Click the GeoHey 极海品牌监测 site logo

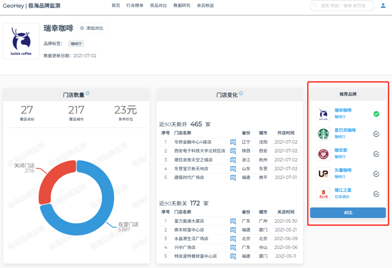tap(32, 6)
